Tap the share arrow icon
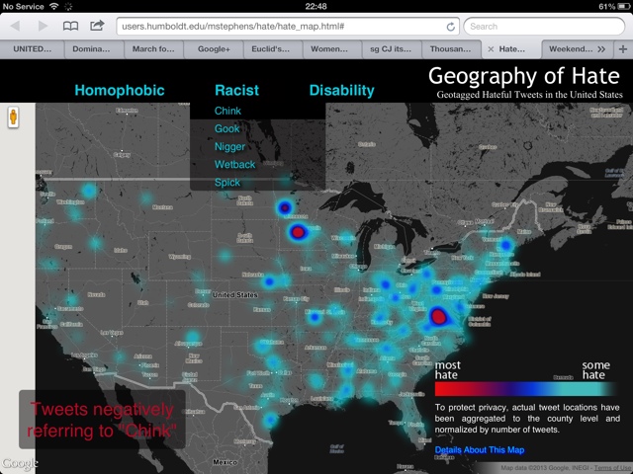Screen dimensions: 633x474 coord(97,26)
